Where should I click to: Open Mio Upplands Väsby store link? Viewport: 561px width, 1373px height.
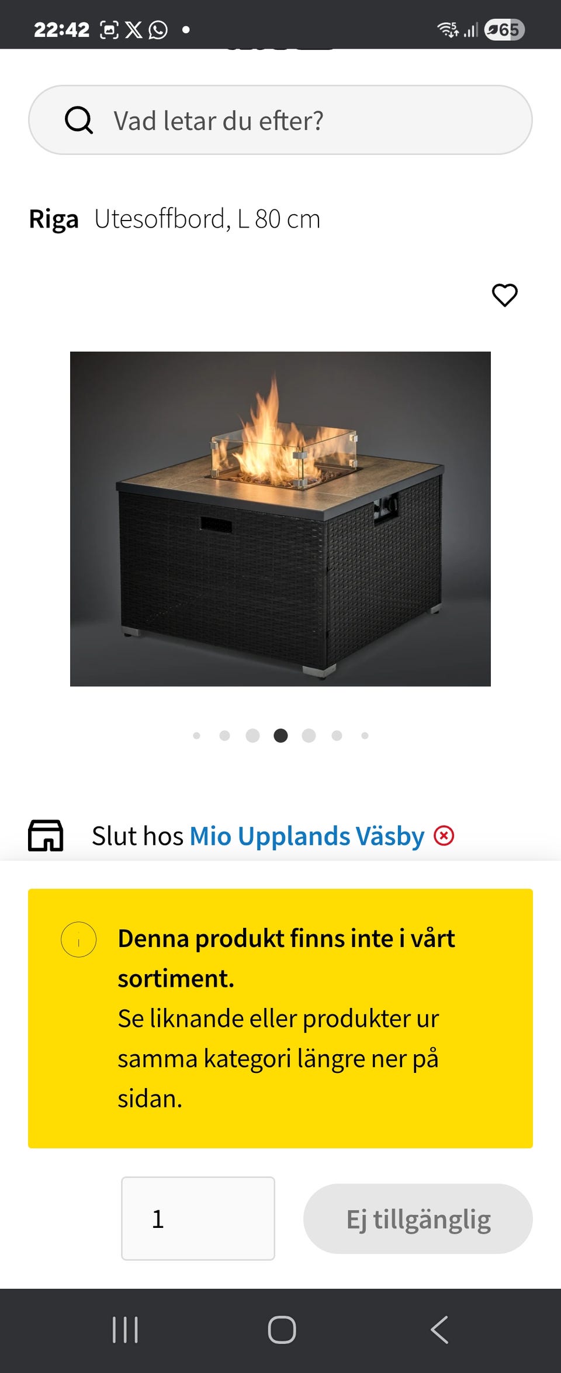(x=307, y=836)
